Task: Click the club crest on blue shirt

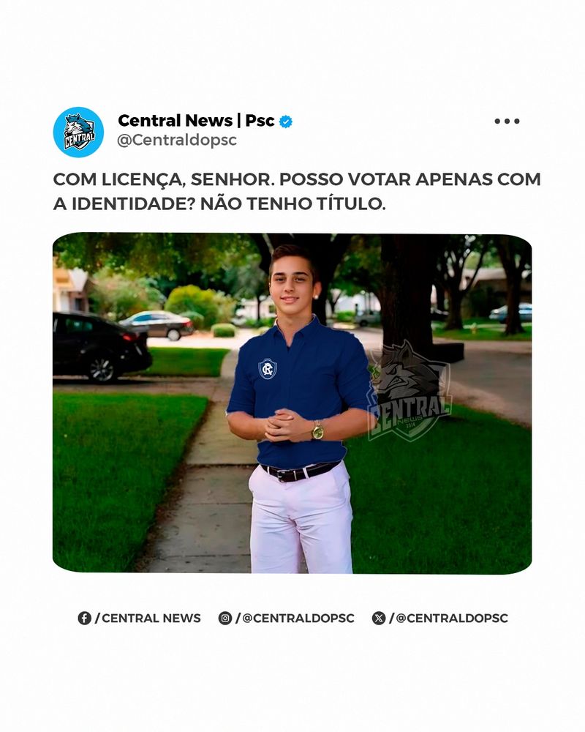Action: tap(268, 368)
